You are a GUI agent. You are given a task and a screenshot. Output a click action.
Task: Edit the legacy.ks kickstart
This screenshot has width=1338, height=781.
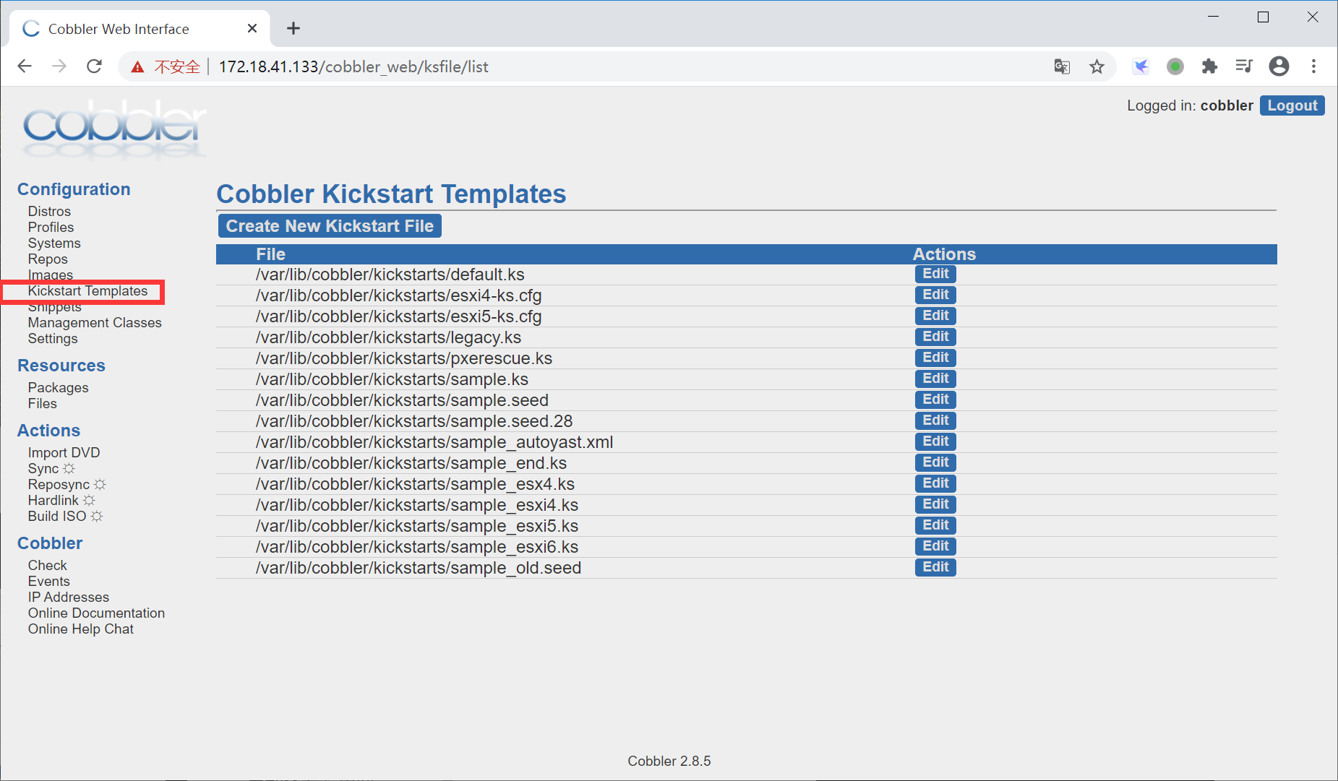935,337
